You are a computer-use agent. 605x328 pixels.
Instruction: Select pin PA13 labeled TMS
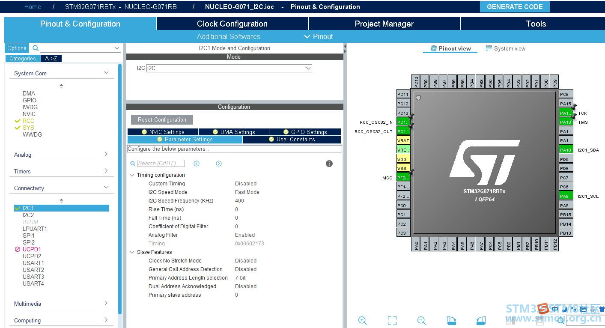(x=566, y=122)
